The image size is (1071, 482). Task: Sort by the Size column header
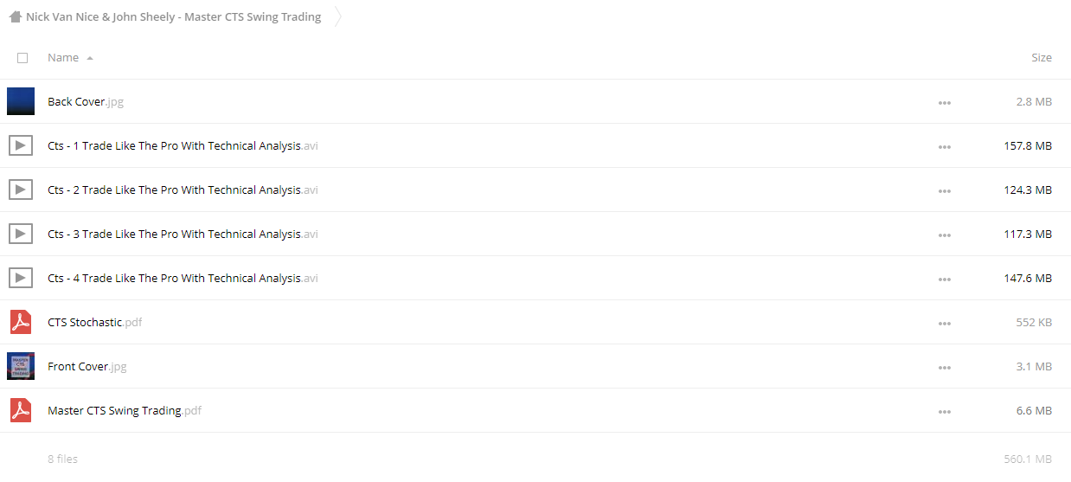(1042, 57)
